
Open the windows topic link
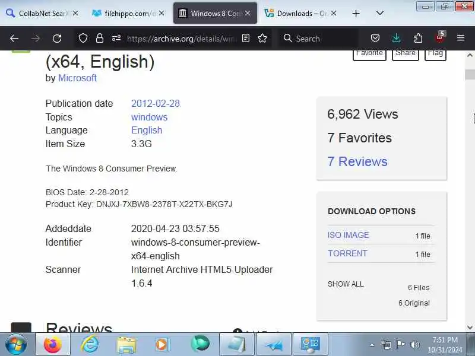point(150,117)
